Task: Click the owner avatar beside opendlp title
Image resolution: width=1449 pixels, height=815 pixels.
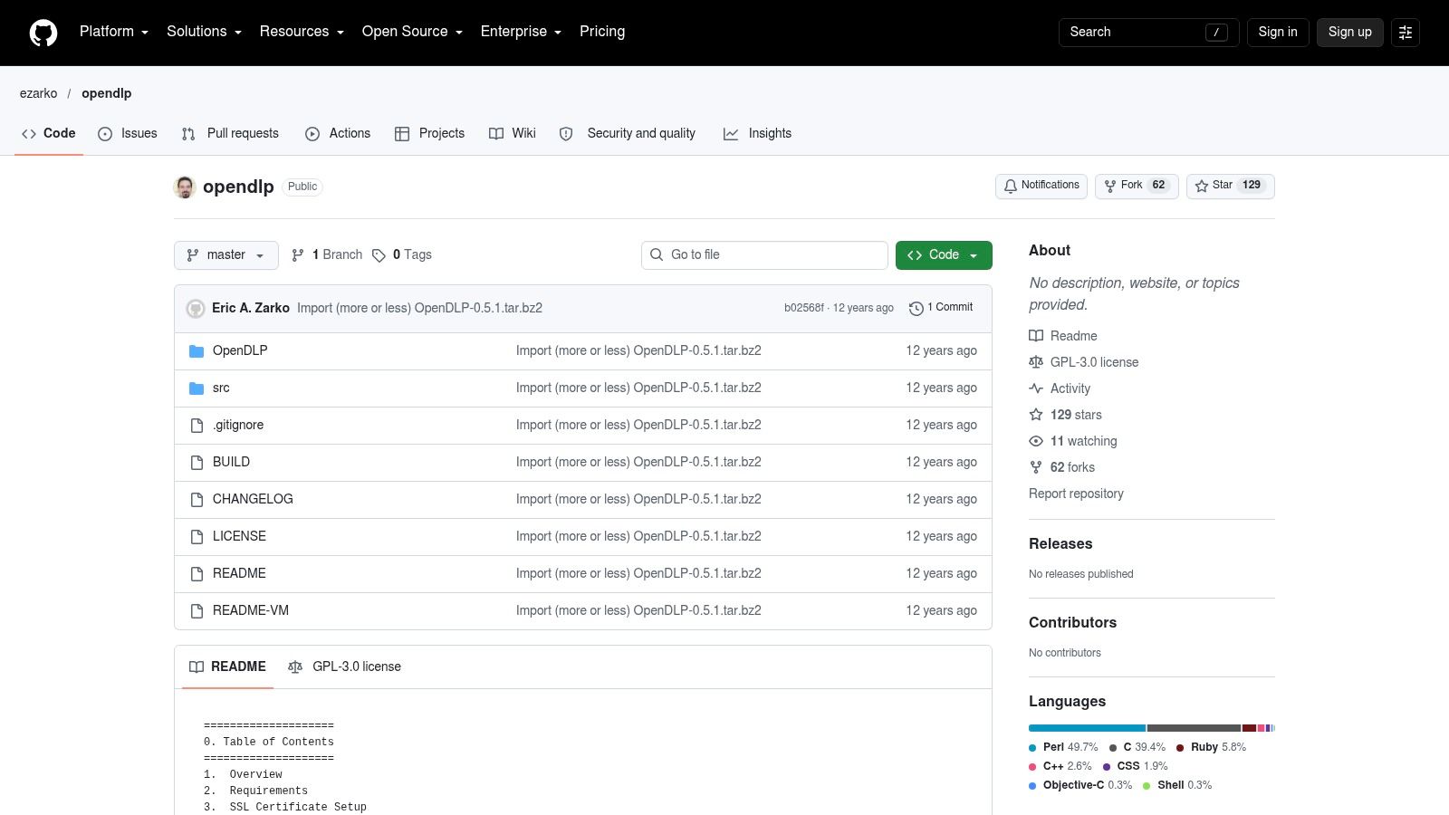Action: click(x=185, y=187)
